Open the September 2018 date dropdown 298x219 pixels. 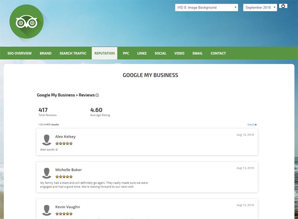260,7
